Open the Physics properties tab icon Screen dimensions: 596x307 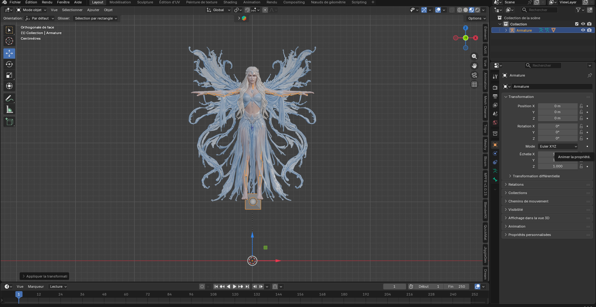pos(495,153)
